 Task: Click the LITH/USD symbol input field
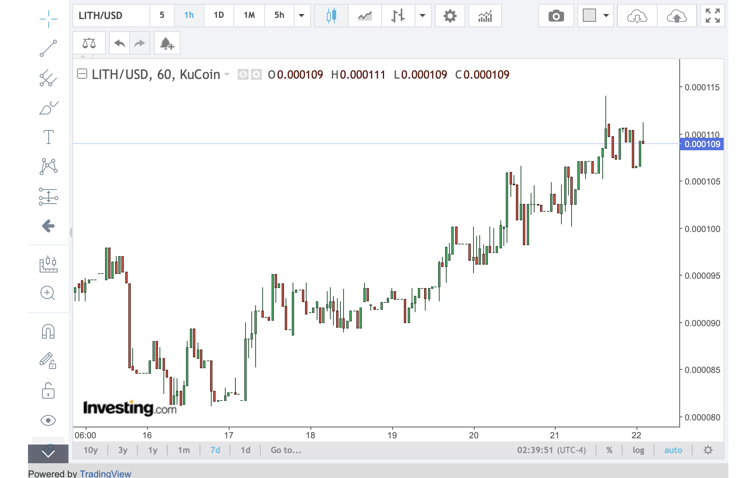pos(111,16)
